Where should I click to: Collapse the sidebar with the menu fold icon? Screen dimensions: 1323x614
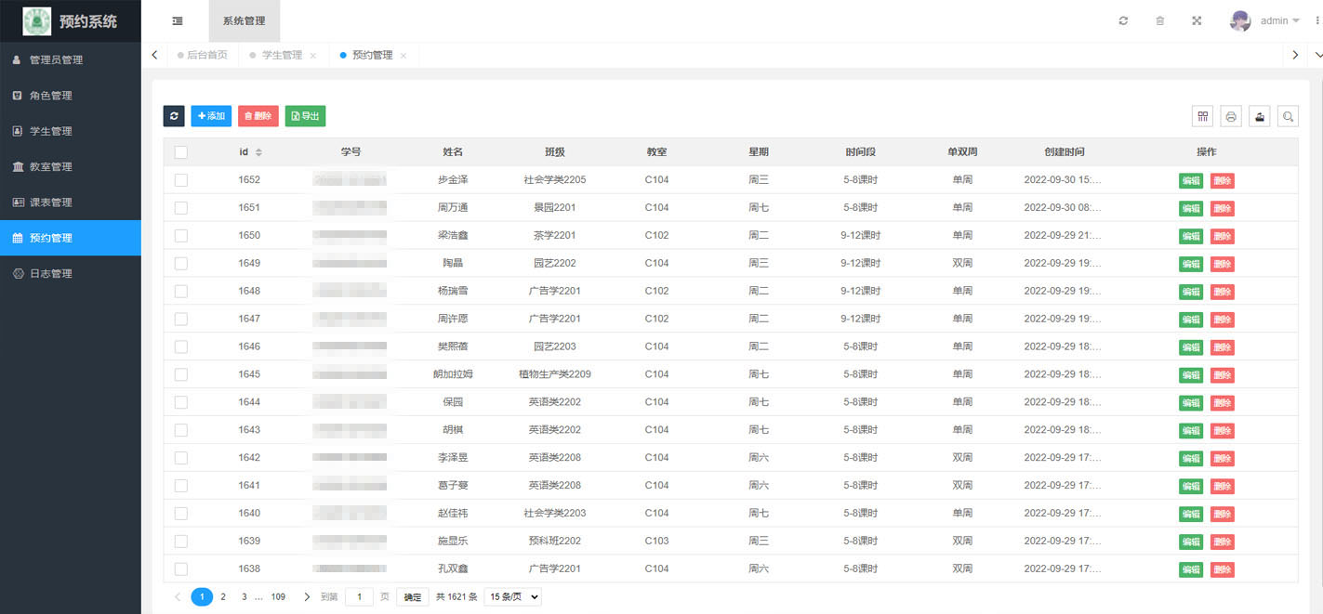tap(178, 21)
